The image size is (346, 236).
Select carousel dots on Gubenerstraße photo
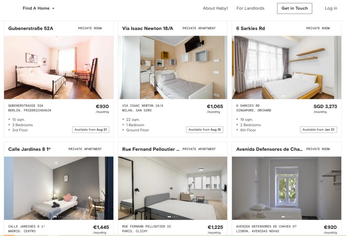tap(59, 96)
